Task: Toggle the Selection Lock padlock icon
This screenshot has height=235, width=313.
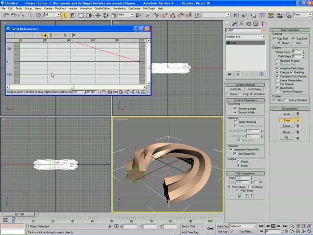Action: (110, 226)
